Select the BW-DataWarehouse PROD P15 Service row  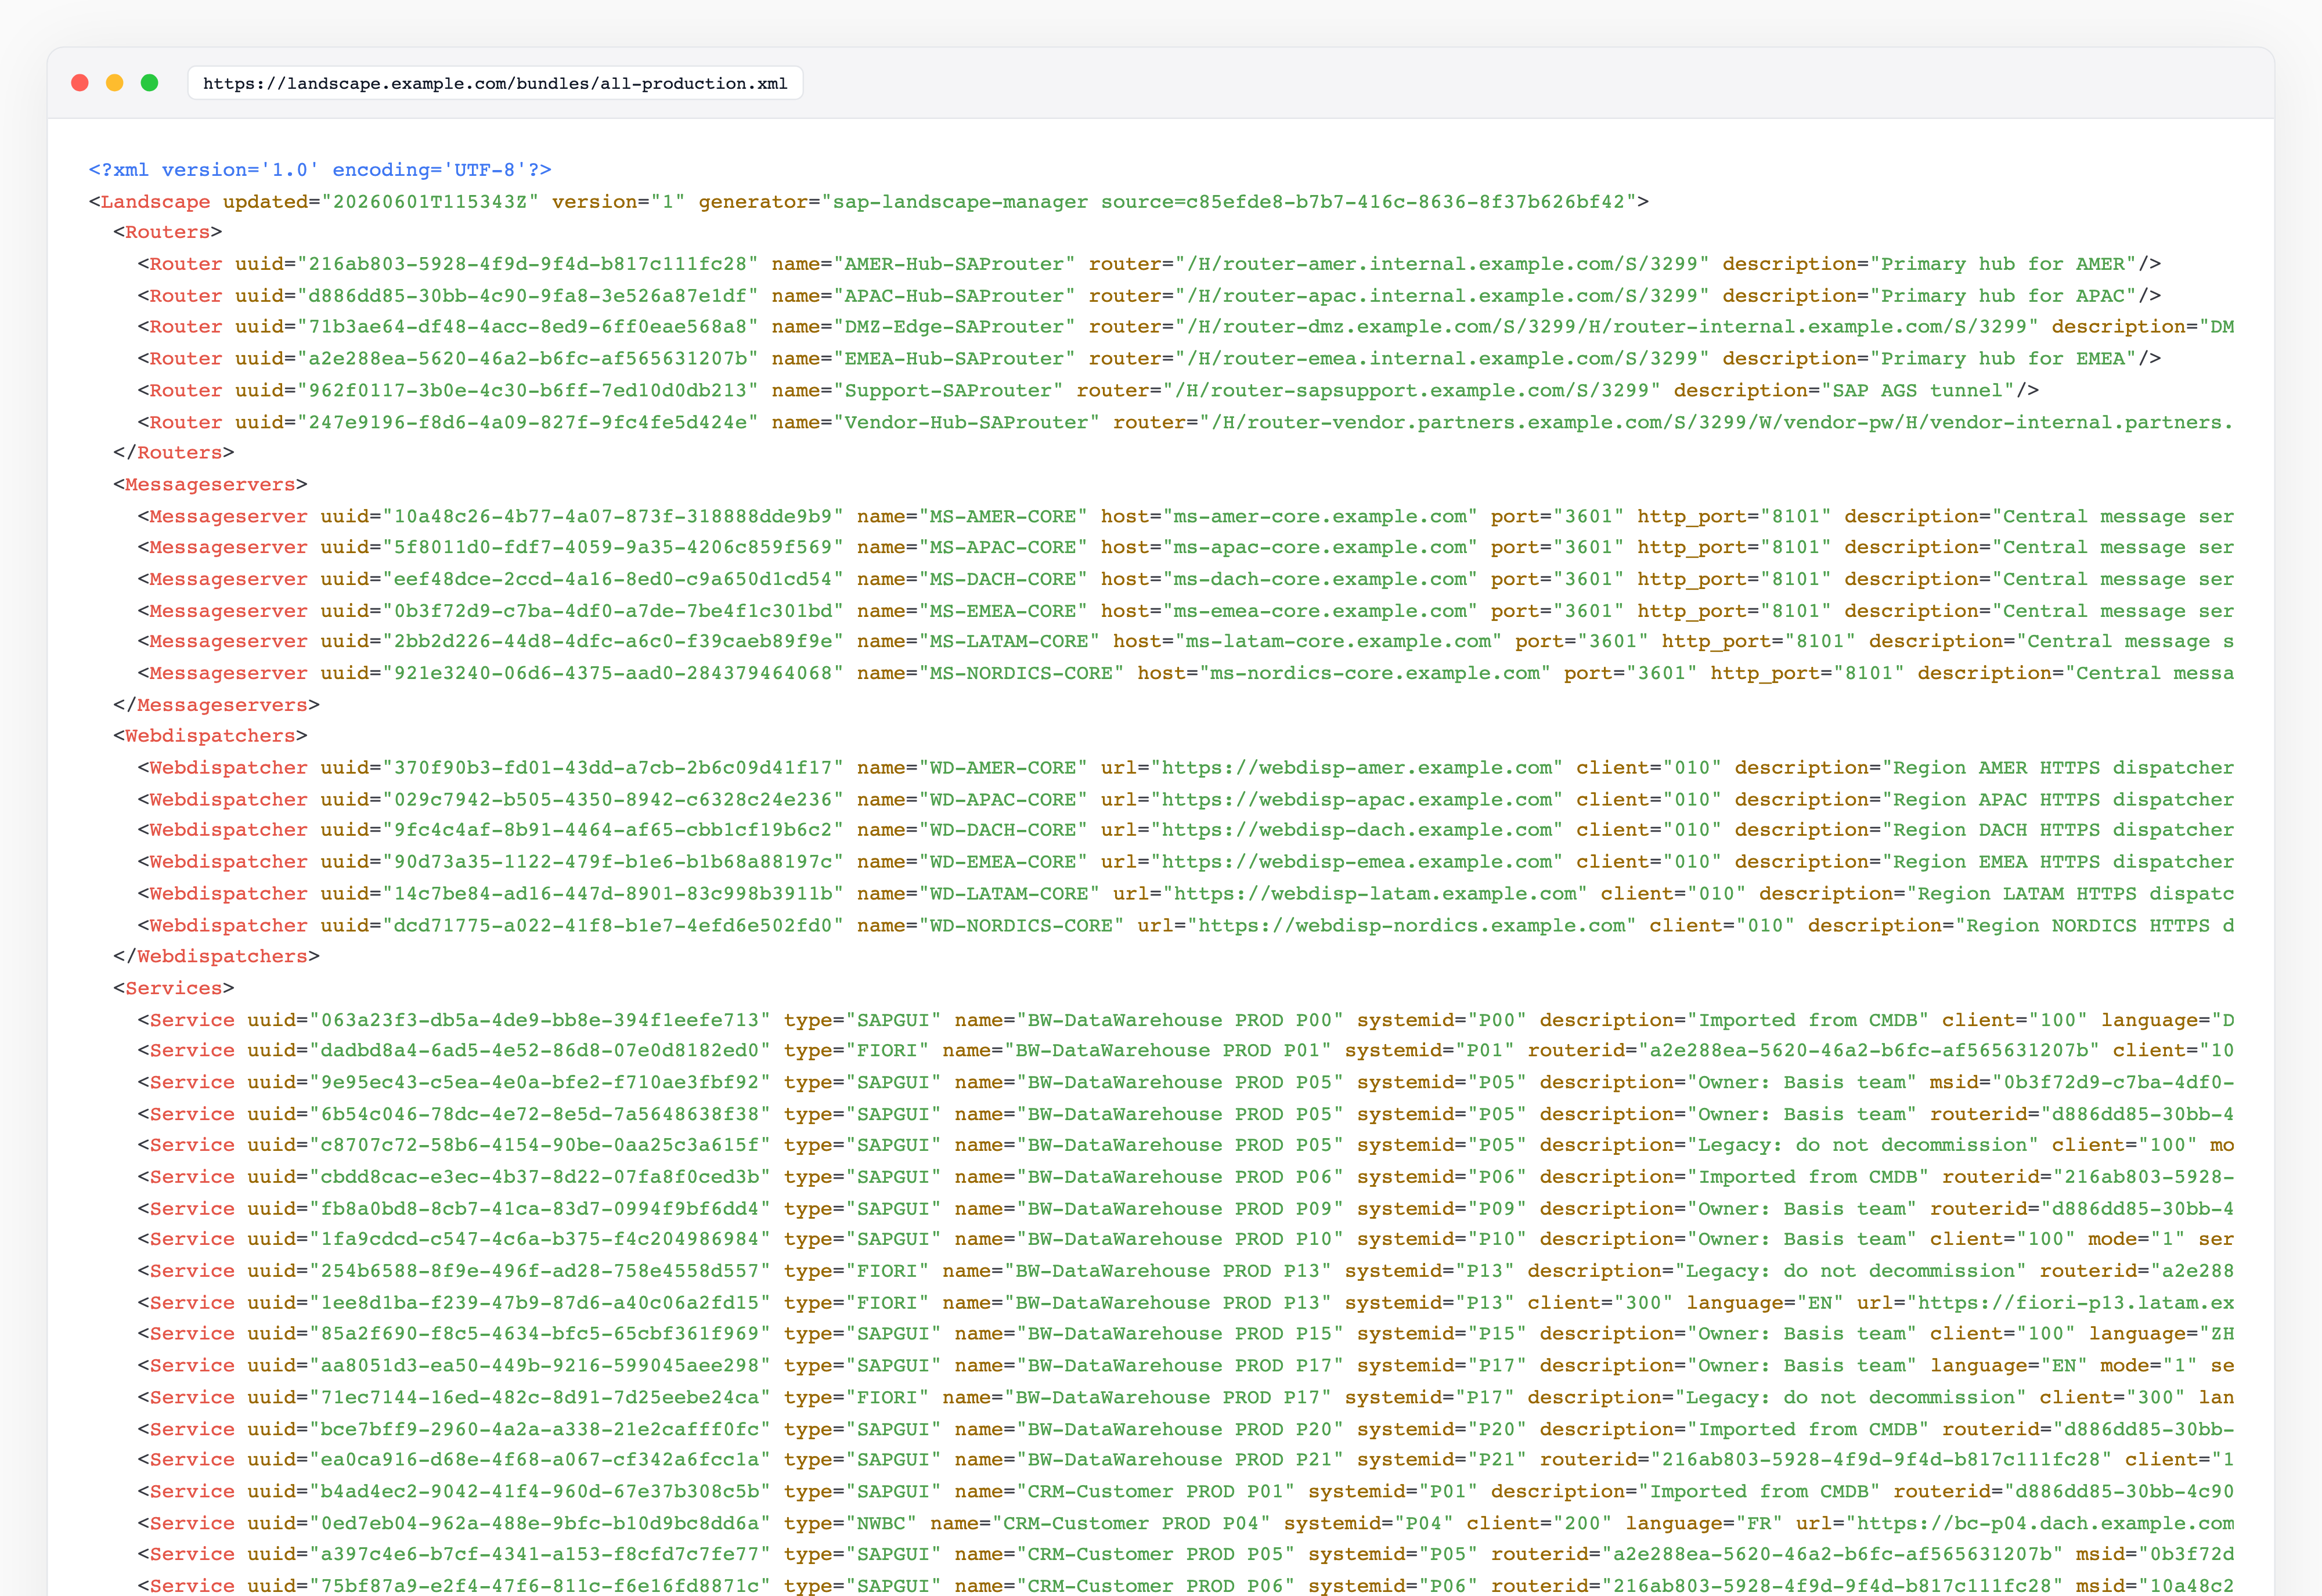pos(1185,1334)
